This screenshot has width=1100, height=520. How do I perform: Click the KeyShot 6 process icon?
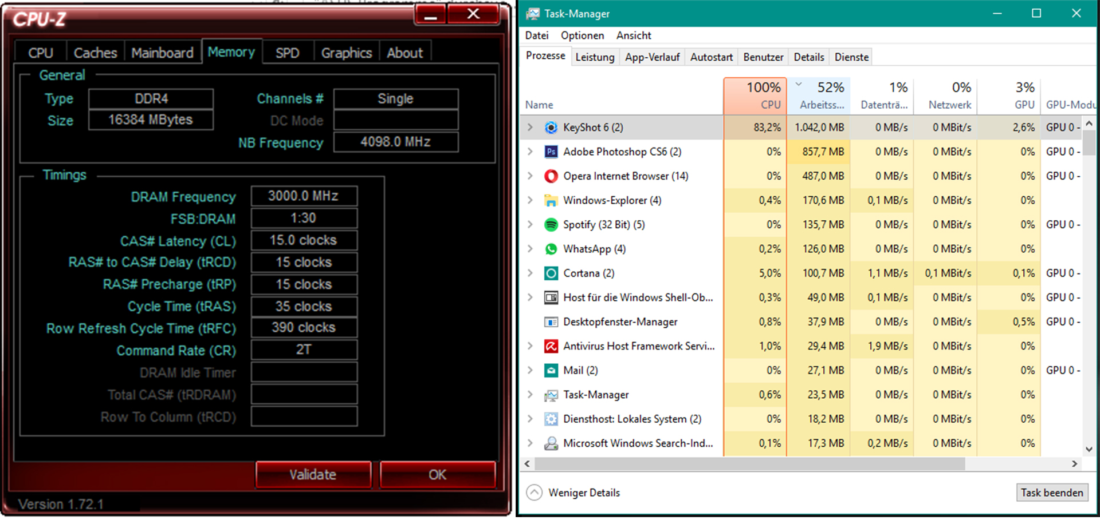[x=551, y=128]
